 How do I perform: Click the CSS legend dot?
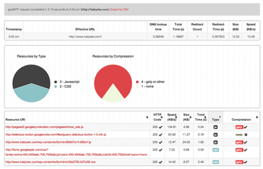pyautogui.click(x=56, y=87)
